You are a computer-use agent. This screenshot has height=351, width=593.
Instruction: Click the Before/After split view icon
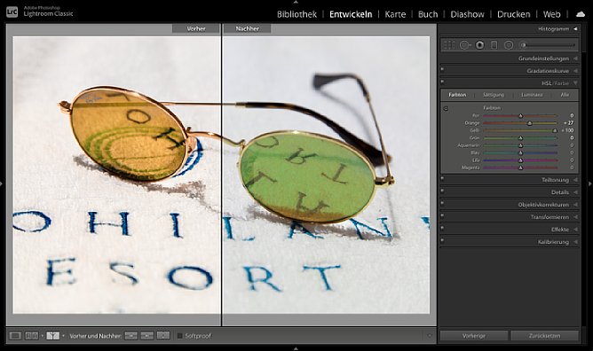click(x=52, y=336)
